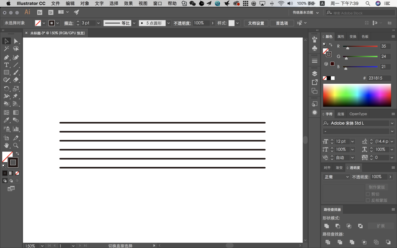The width and height of the screenshot is (397, 248).
Task: Pick a color from the spectrum bar
Action: 357,95
